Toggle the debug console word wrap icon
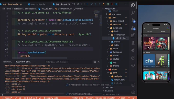174x99 pixels. click(x=95, y=62)
